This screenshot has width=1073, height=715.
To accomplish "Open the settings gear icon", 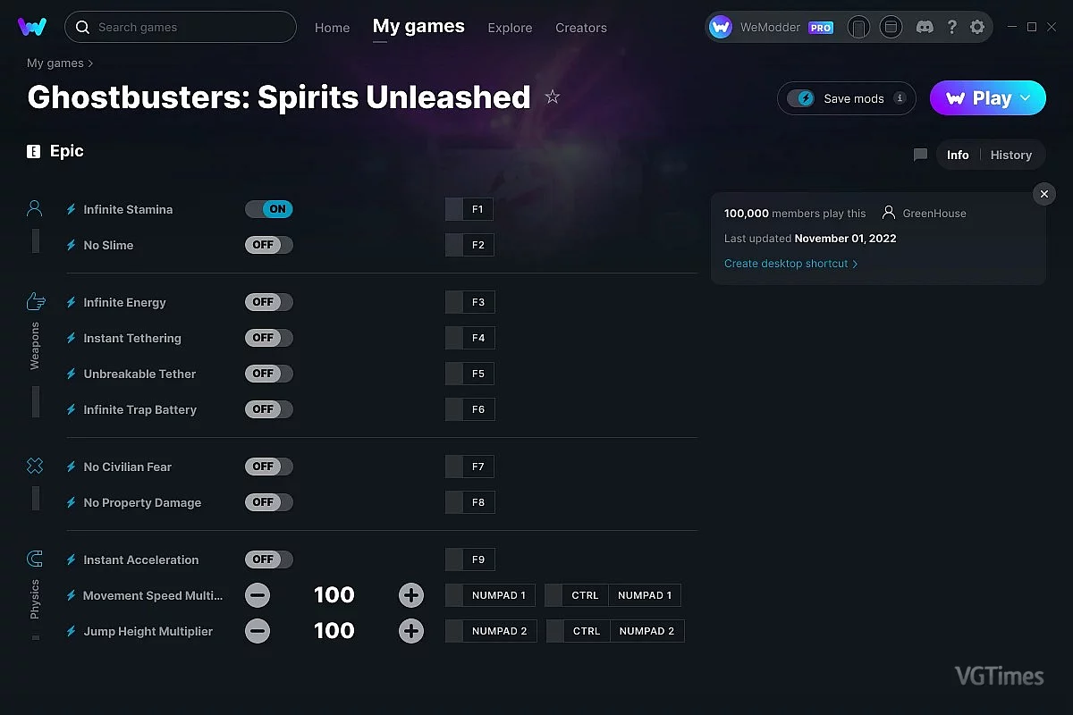I will 977,28.
